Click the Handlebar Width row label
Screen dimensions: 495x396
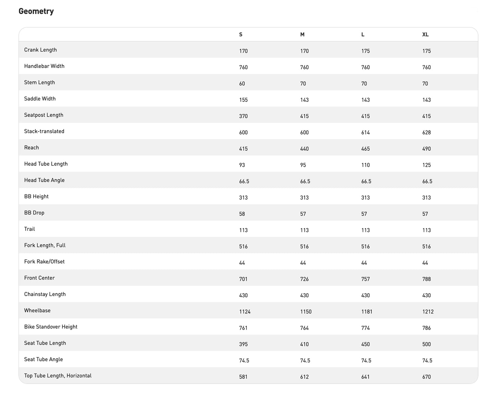44,66
